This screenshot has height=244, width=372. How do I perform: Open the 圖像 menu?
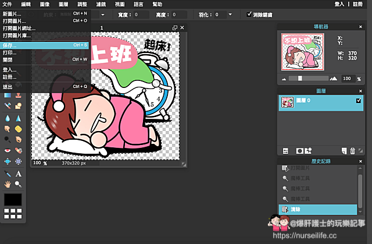(x=45, y=4)
